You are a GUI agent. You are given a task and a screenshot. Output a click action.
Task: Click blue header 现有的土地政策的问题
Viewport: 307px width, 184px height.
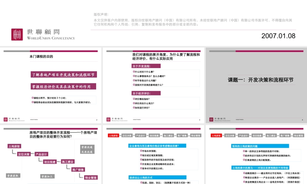(260, 146)
